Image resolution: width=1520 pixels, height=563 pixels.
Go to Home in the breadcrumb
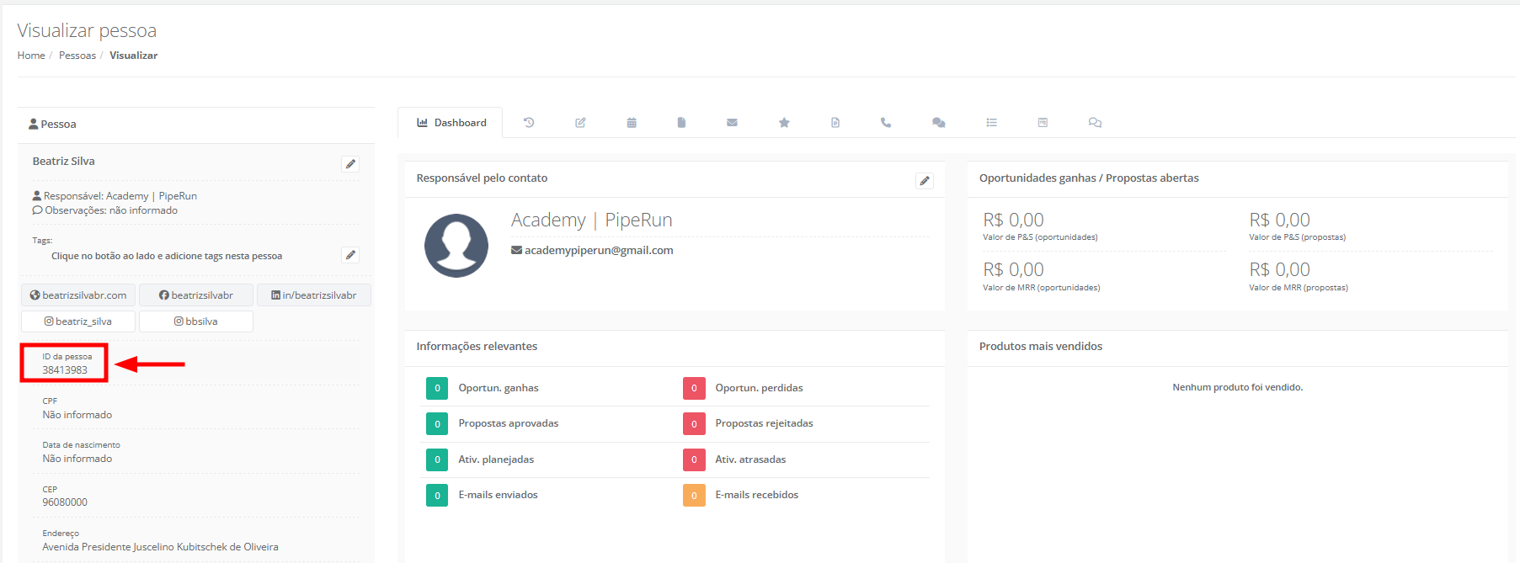[x=31, y=56]
